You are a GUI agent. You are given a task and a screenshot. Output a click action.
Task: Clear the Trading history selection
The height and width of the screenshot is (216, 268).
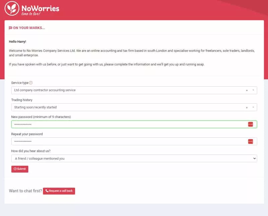click(x=247, y=107)
